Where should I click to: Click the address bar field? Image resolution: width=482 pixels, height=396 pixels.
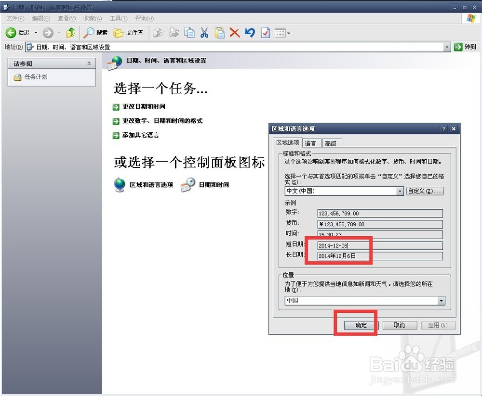point(235,47)
